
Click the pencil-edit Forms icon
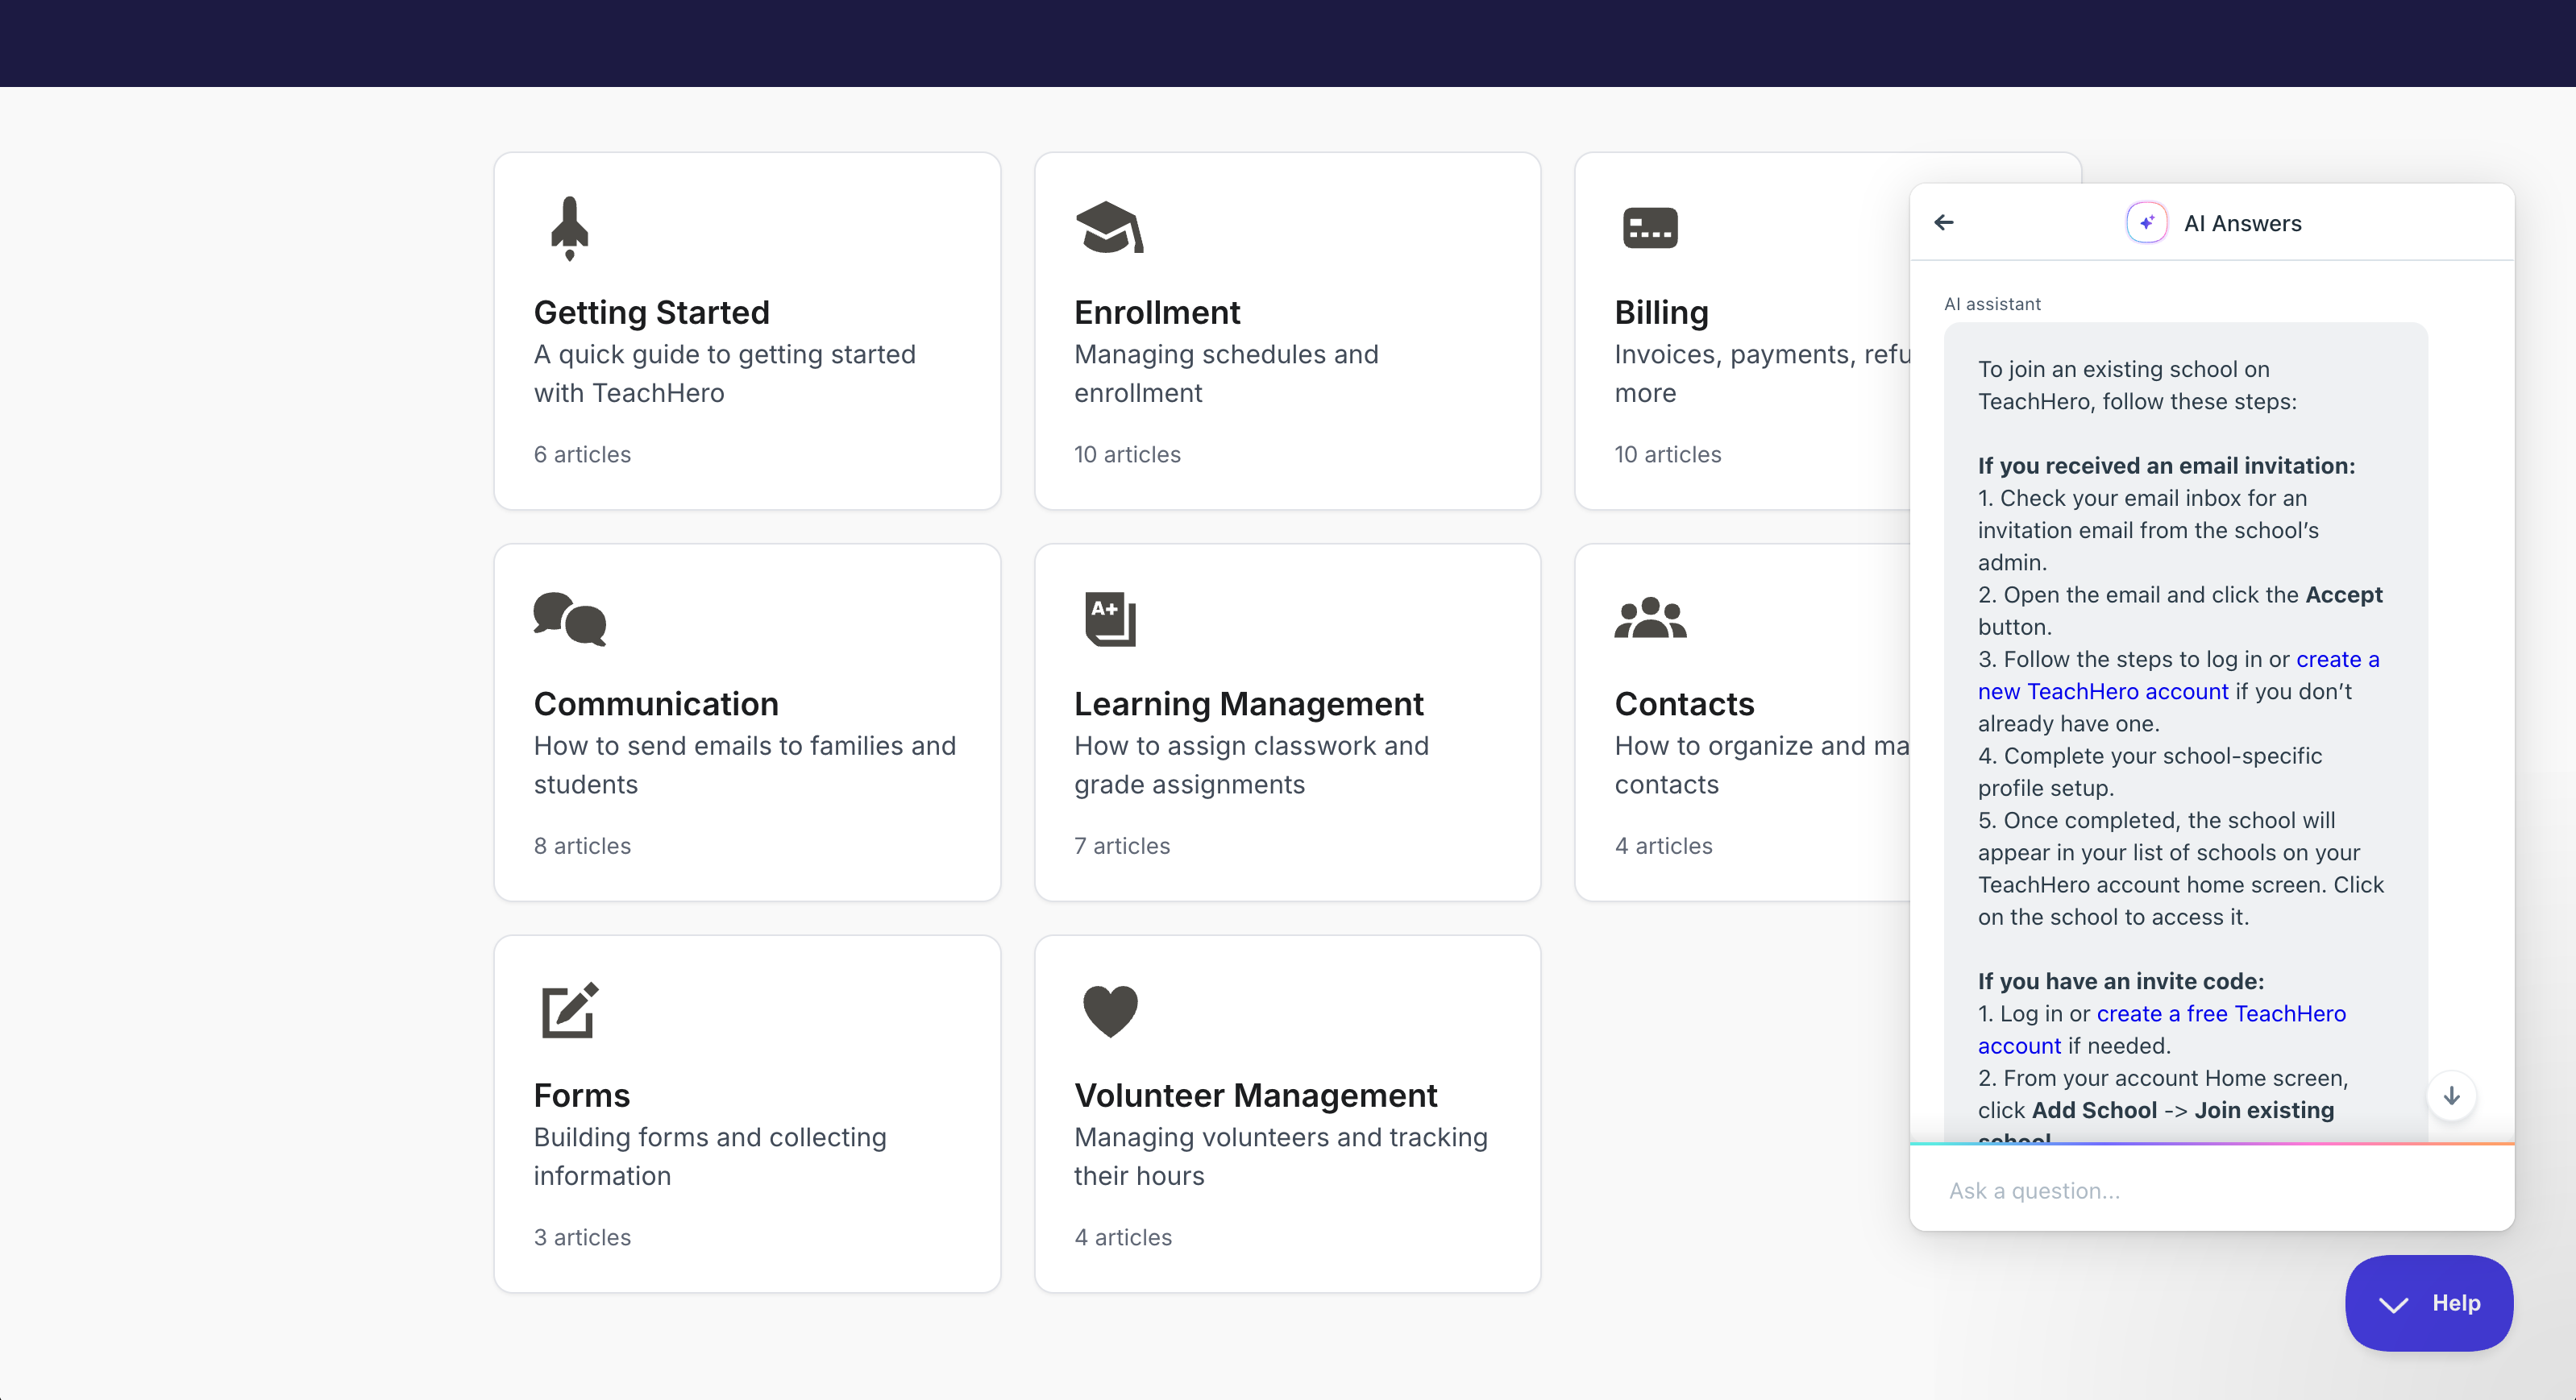coord(569,1010)
